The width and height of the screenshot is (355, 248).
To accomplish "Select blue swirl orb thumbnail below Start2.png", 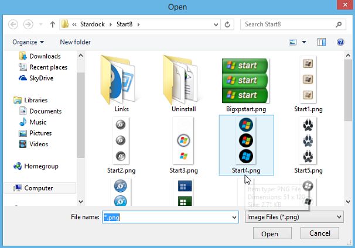I will pyautogui.click(x=121, y=192).
